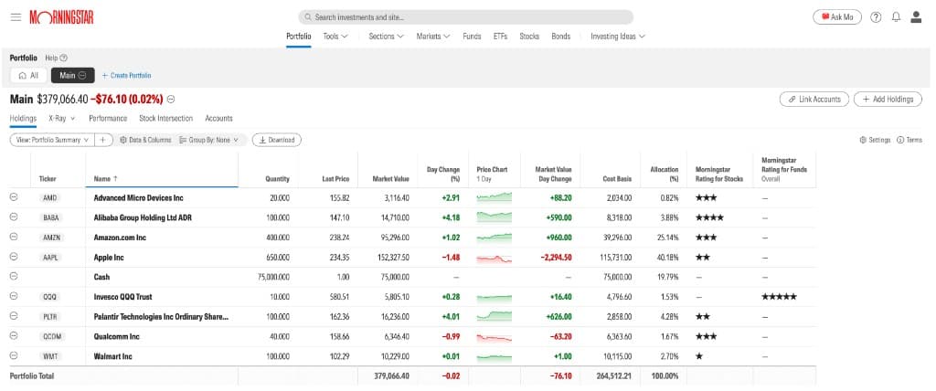Open the user account profile icon
Viewport: 936px width, 391px height.
[916, 17]
